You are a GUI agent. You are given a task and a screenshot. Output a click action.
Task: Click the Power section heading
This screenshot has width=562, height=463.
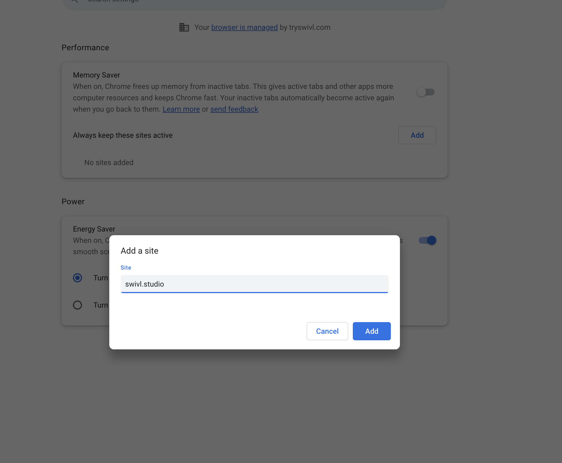tap(73, 201)
